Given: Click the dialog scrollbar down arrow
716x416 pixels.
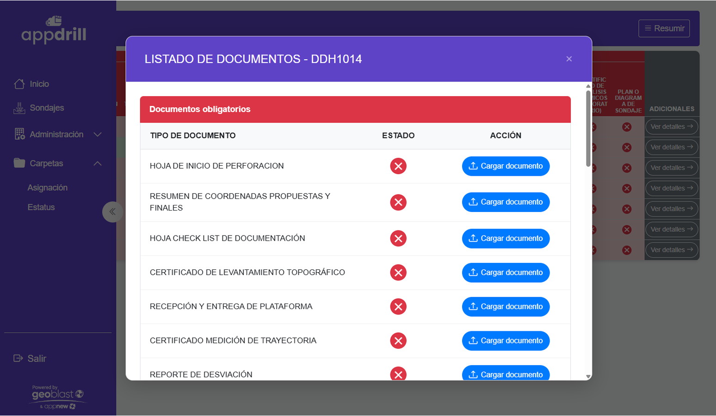Looking at the screenshot, I should 588,377.
